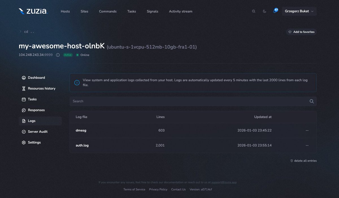Open the Sites menu
The height and width of the screenshot is (198, 339).
[x=84, y=11]
